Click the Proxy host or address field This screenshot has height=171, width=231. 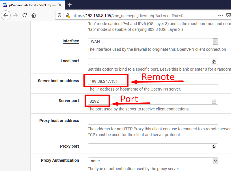click(x=153, y=121)
